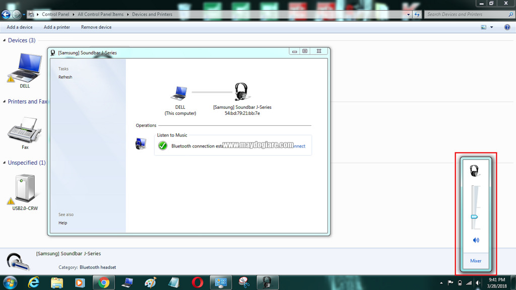
Task: Switch to Google Chrome on the taskbar
Action: click(x=104, y=283)
